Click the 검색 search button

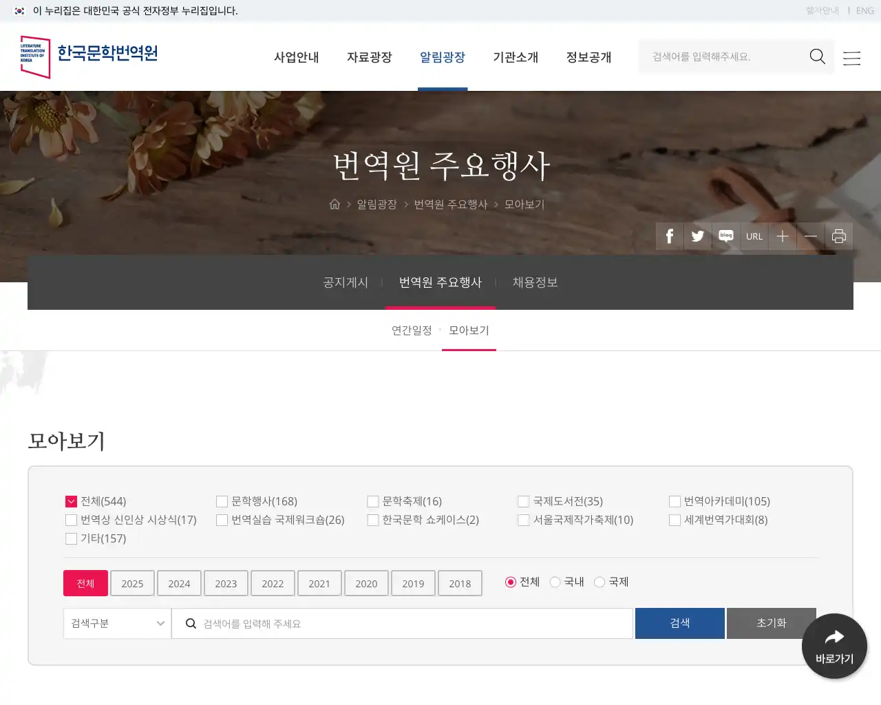(679, 623)
